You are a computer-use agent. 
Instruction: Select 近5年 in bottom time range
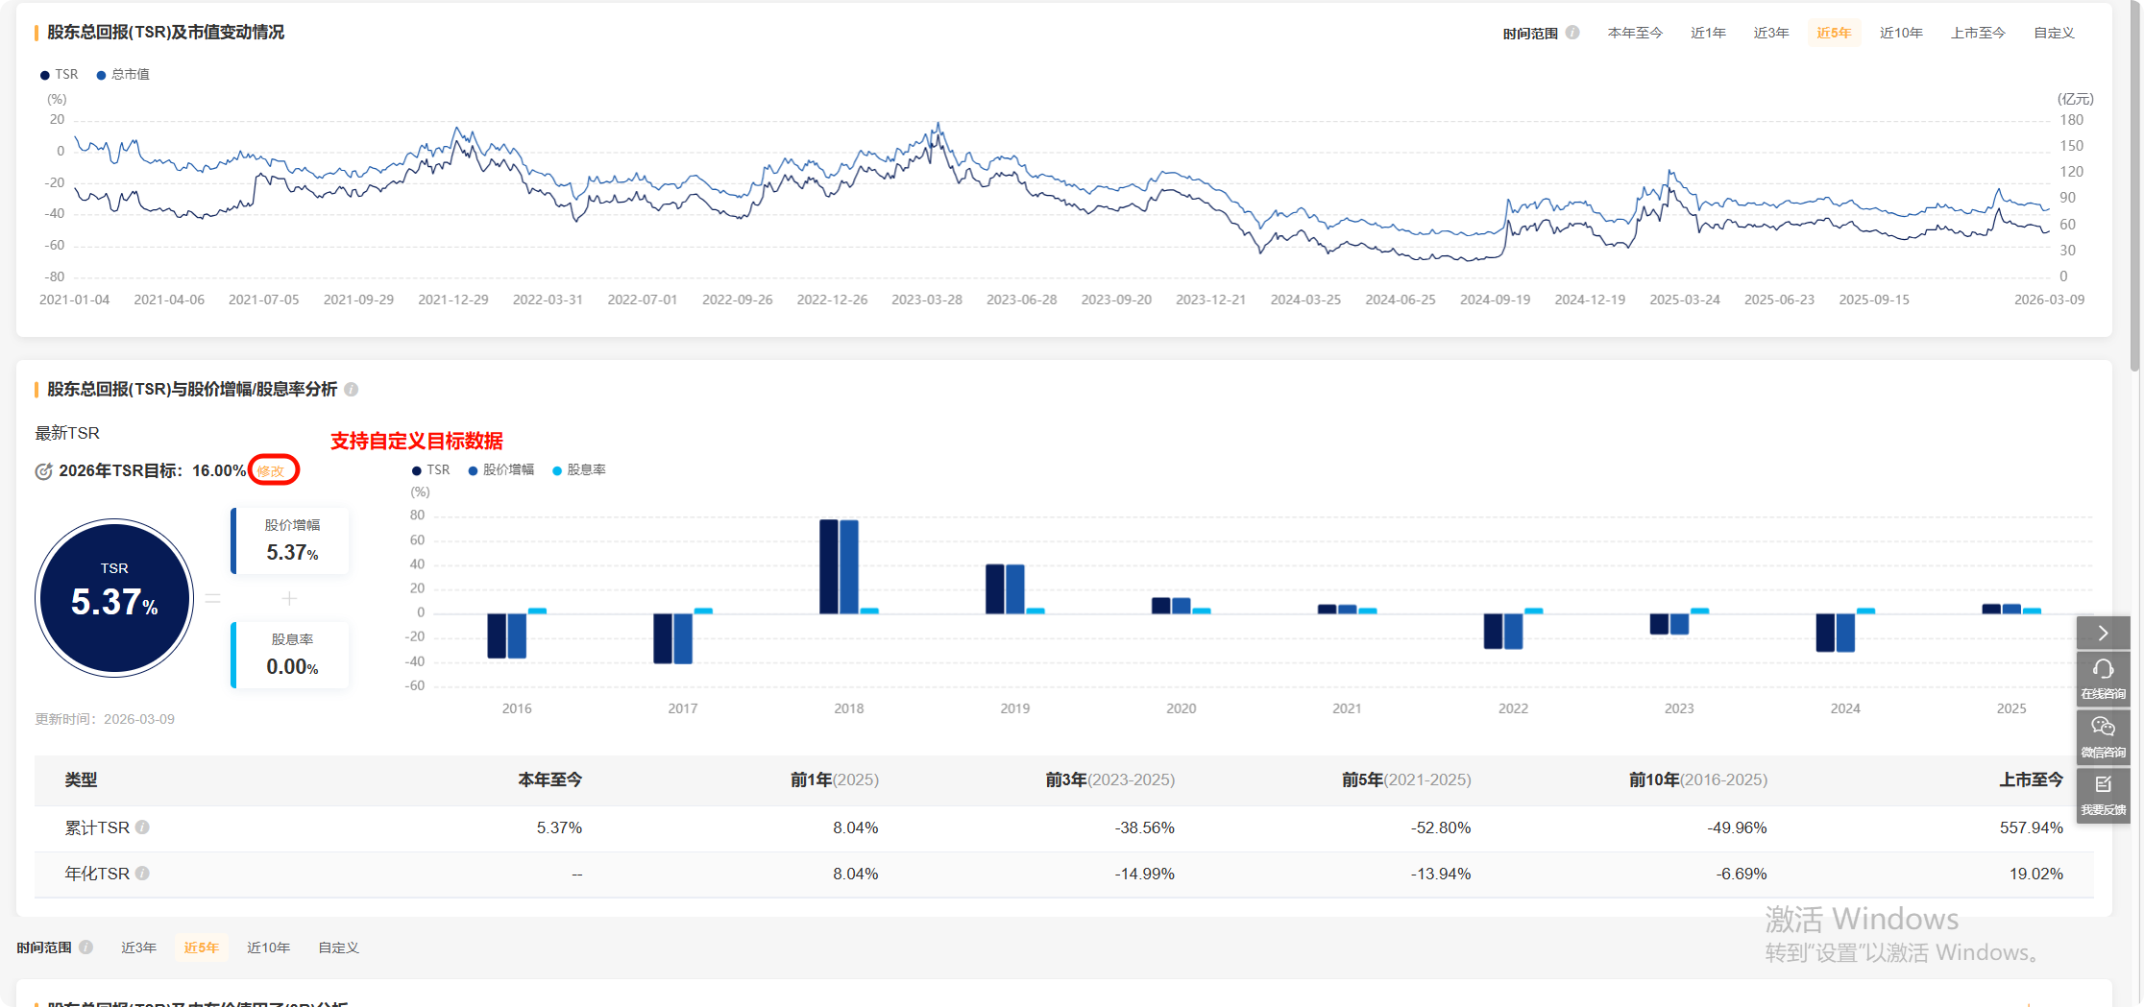pos(202,947)
